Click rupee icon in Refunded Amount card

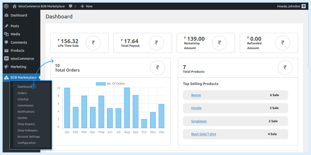[x=282, y=43]
